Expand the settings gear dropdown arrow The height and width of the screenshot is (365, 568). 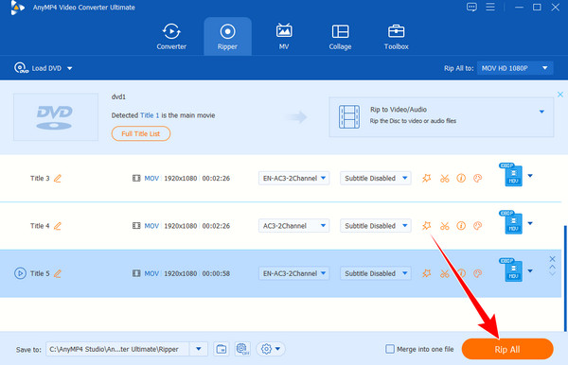tap(277, 349)
